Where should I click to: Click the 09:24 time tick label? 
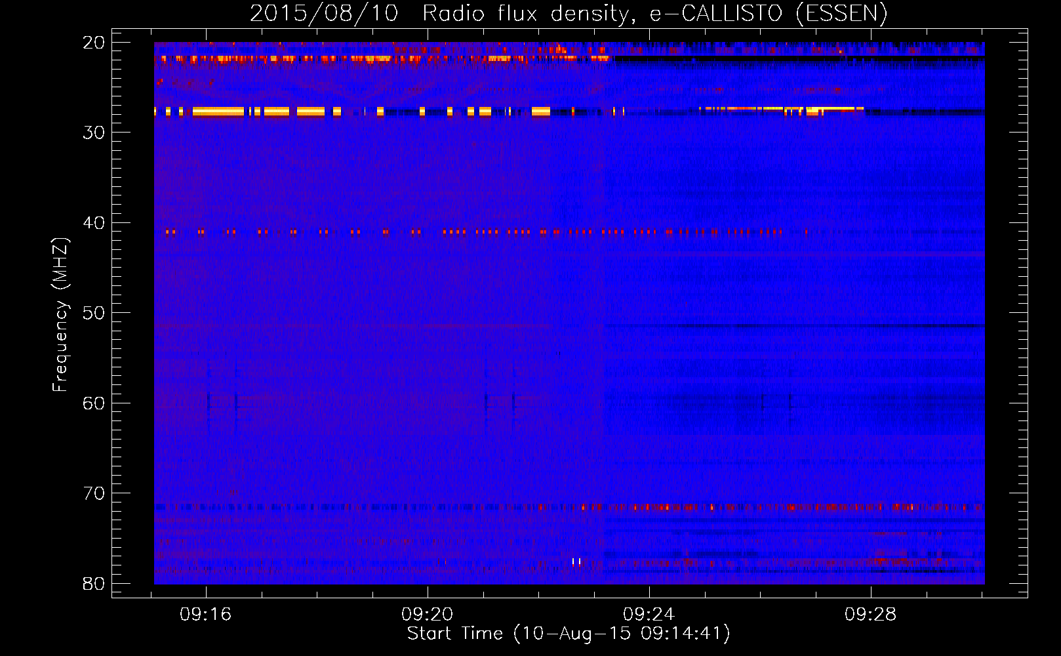[x=649, y=615]
